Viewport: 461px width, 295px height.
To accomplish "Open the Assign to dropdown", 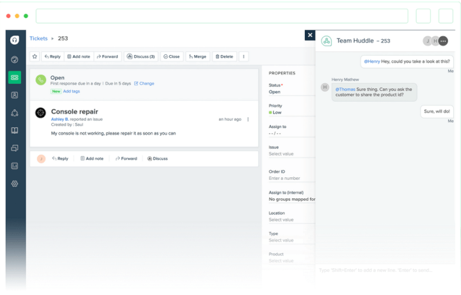I will 292,133.
